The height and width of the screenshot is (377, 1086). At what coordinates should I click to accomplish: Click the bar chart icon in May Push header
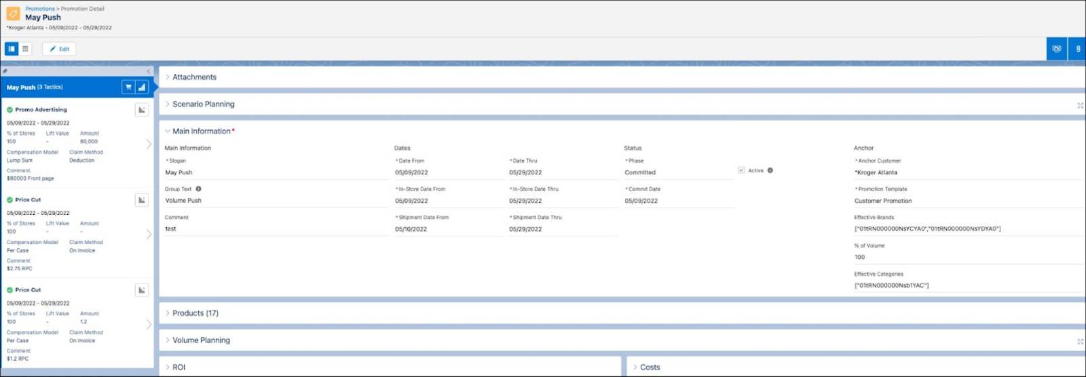point(142,87)
